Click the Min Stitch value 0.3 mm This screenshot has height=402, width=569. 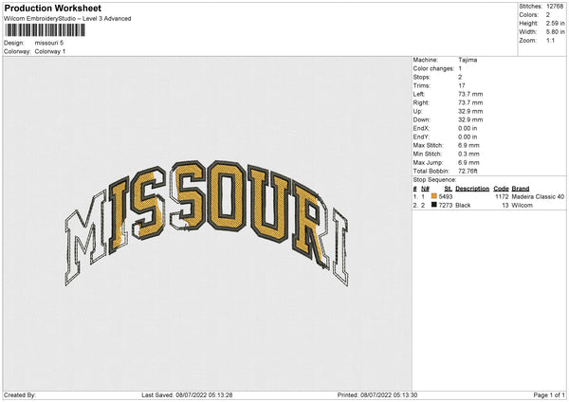coord(468,155)
